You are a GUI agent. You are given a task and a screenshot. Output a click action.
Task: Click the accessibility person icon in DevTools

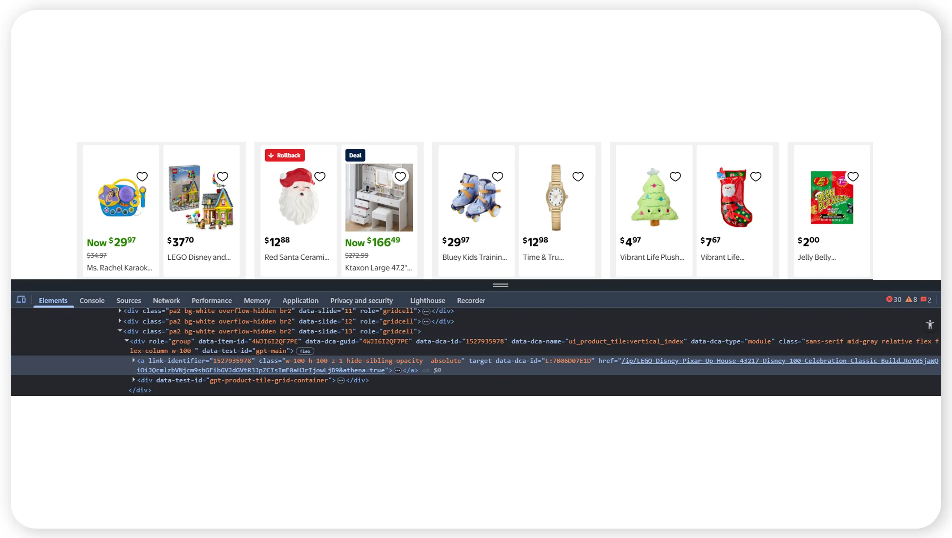pos(930,325)
